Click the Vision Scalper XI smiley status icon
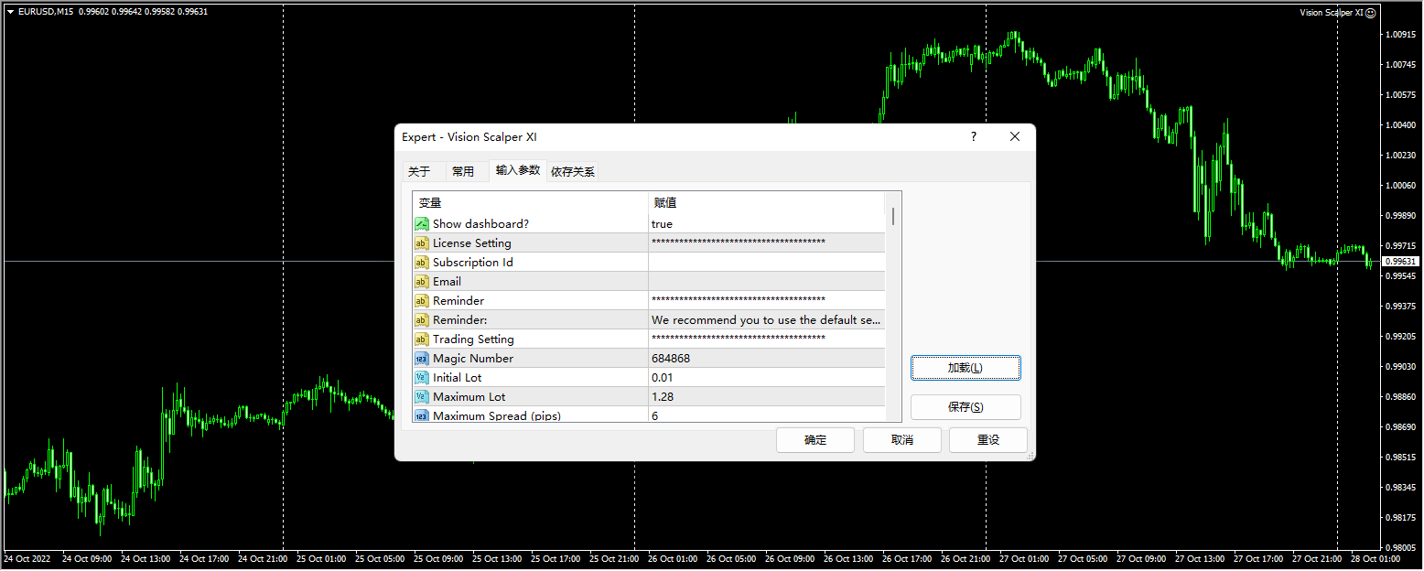The image size is (1424, 571). tap(1370, 13)
